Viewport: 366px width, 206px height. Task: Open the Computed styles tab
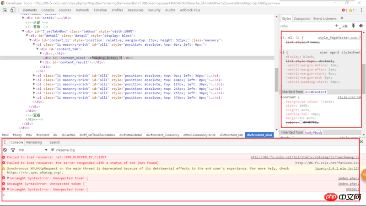click(x=302, y=19)
